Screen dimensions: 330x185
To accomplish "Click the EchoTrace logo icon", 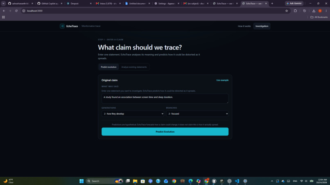I will tap(62, 26).
